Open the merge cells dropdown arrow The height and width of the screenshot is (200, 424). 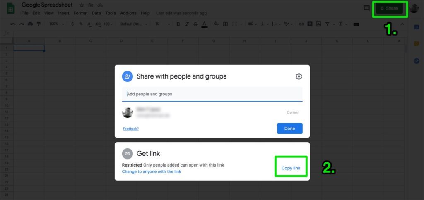[x=241, y=24]
